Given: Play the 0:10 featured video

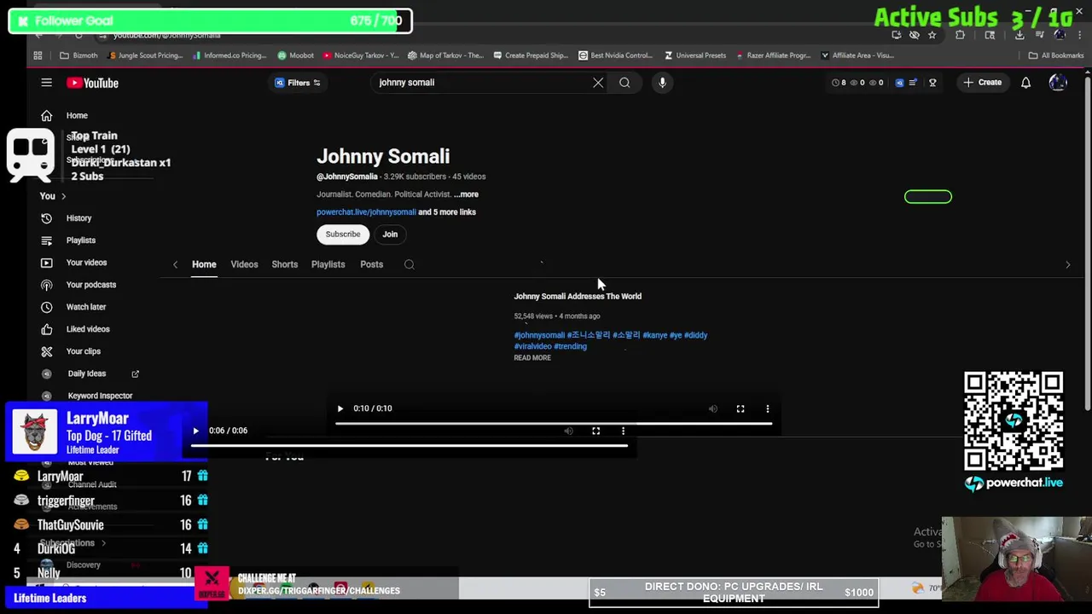Looking at the screenshot, I should tap(340, 408).
